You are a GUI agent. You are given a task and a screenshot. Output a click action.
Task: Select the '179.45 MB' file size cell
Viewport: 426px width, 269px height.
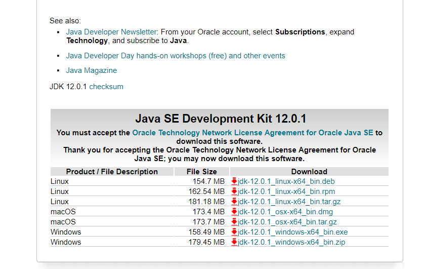coord(206,242)
